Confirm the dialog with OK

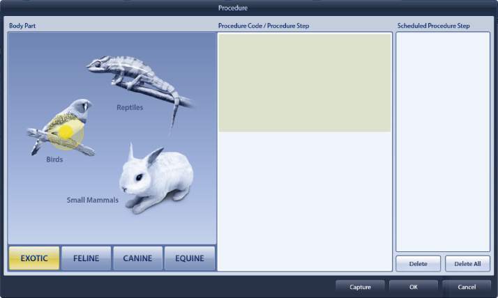[414, 287]
